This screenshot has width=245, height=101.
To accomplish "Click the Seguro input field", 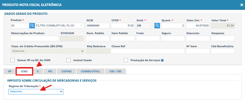I will pyautogui.click(x=173, y=38).
